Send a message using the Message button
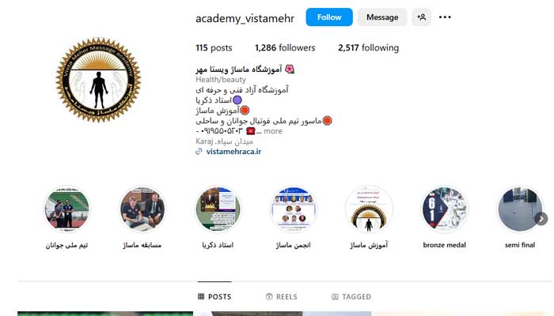Image resolution: width=554 pixels, height=316 pixels. click(x=382, y=17)
